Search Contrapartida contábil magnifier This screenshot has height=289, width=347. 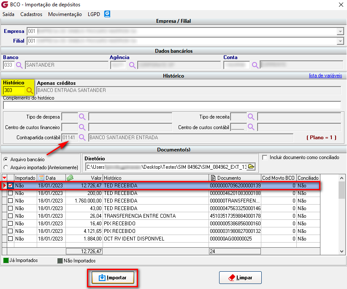coord(82,137)
